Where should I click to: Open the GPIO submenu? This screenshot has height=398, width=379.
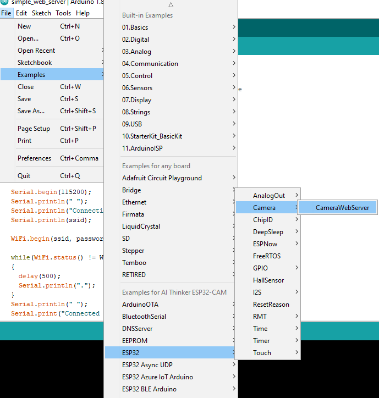point(268,268)
